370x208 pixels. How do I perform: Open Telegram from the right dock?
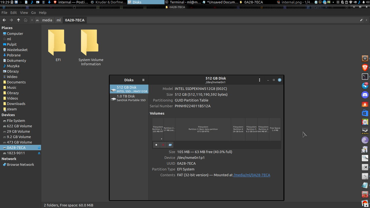[x=365, y=86]
